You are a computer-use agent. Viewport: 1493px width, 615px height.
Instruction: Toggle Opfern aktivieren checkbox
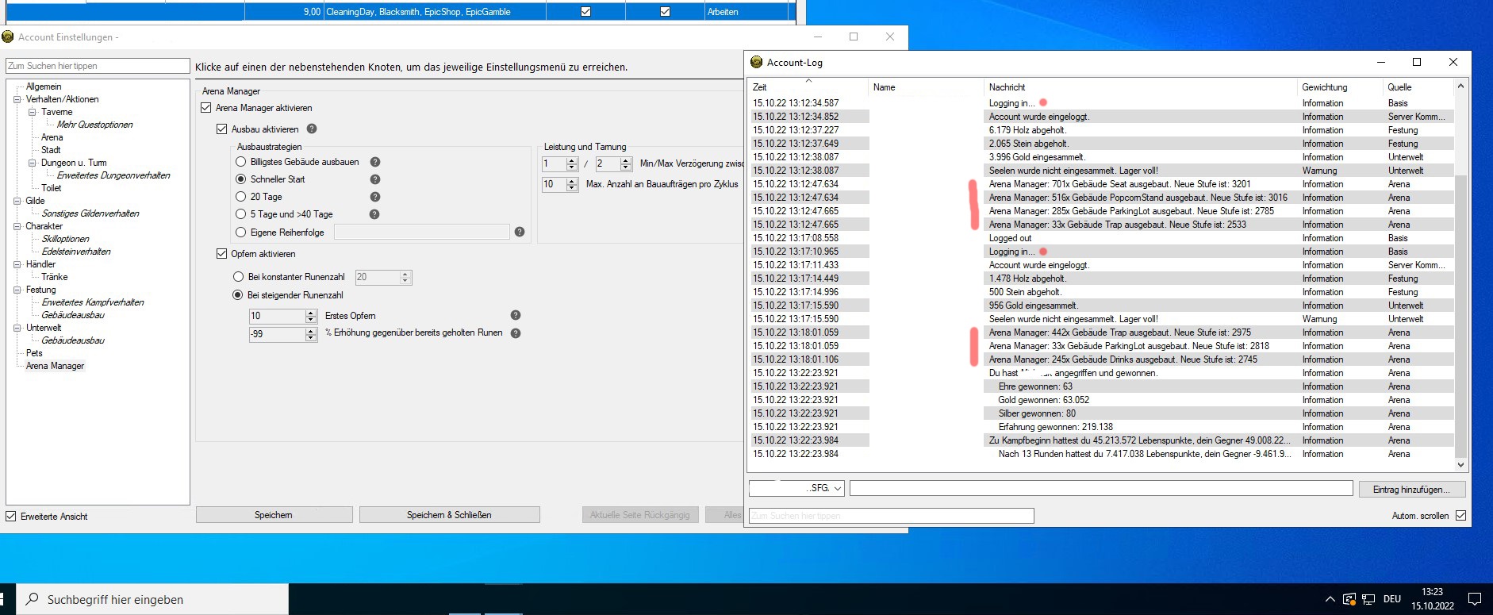tap(221, 254)
